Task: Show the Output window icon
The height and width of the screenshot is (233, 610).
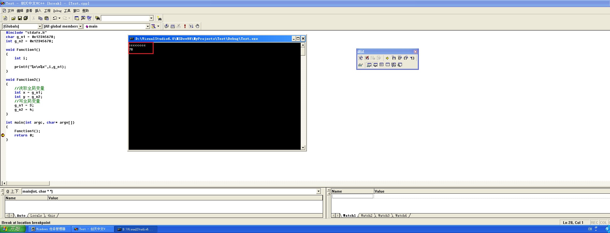Action: coord(83,18)
